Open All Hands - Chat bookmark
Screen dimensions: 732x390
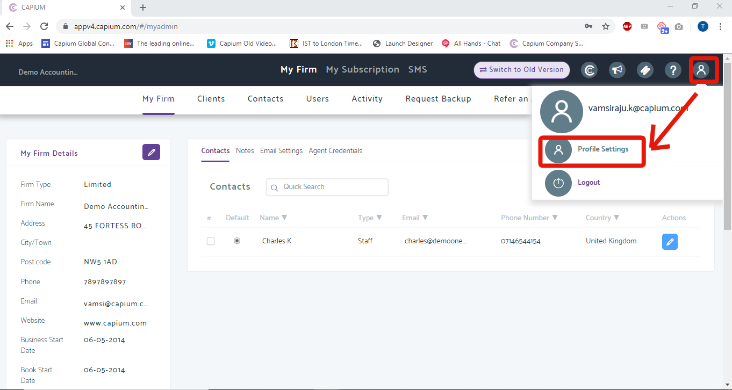[471, 44]
